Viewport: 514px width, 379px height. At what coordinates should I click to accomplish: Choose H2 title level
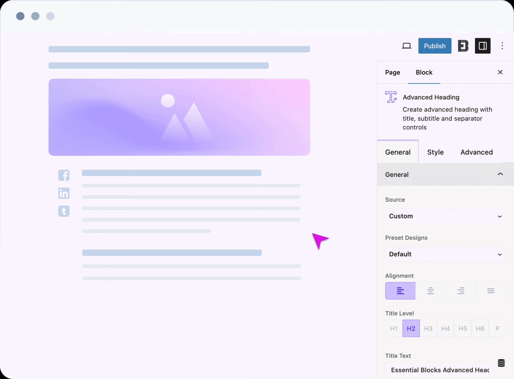411,329
